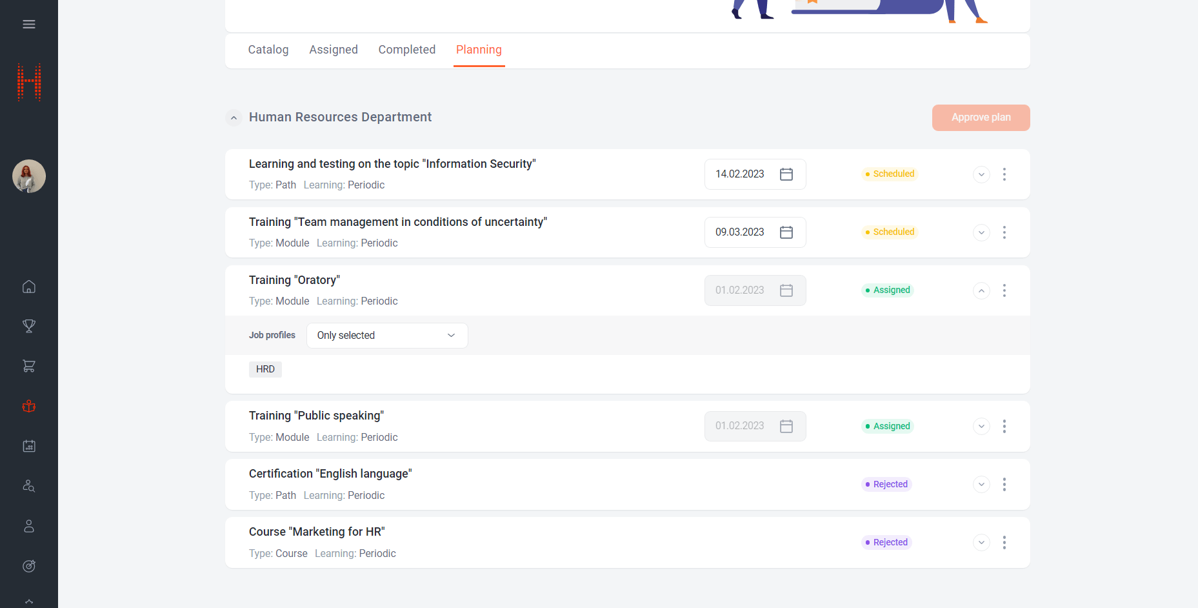1198x608 pixels.
Task: Open more options for Training "Oratory"
Action: pyautogui.click(x=1004, y=290)
